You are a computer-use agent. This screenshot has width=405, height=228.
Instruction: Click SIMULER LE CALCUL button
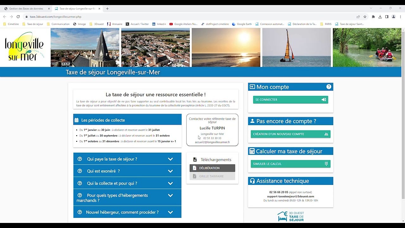coord(290,164)
